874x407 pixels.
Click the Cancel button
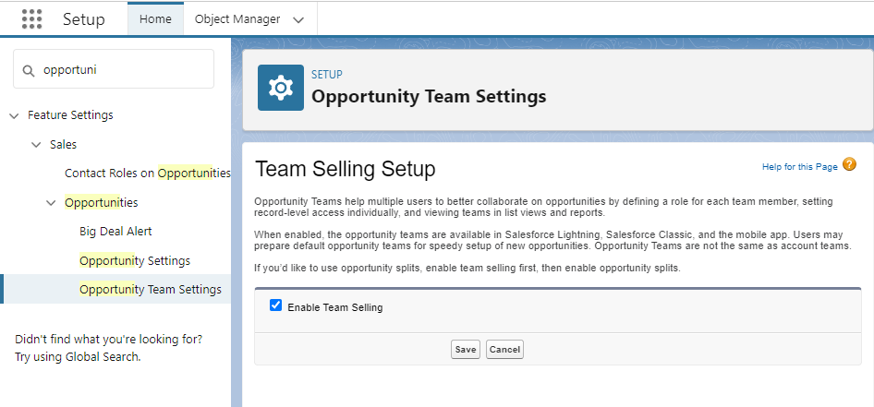coord(504,350)
